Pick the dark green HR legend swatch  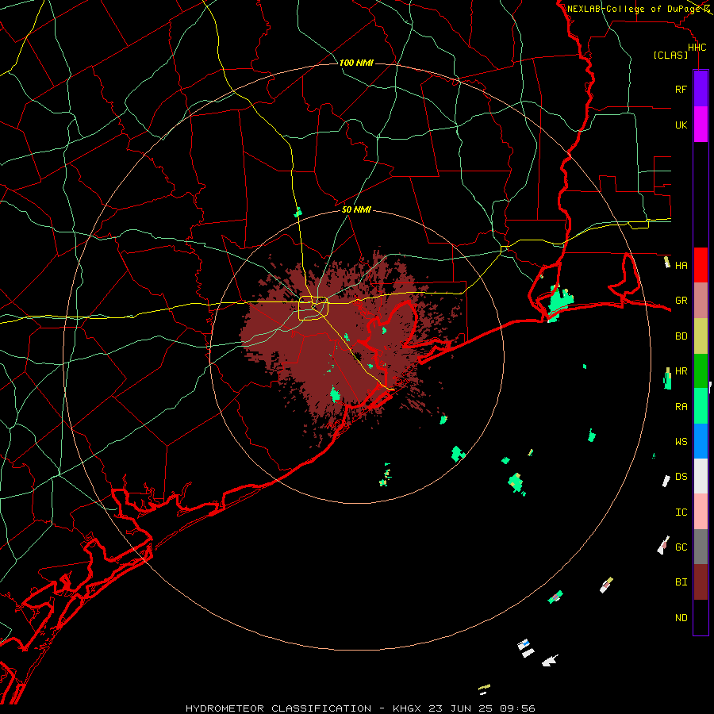pyautogui.click(x=701, y=371)
